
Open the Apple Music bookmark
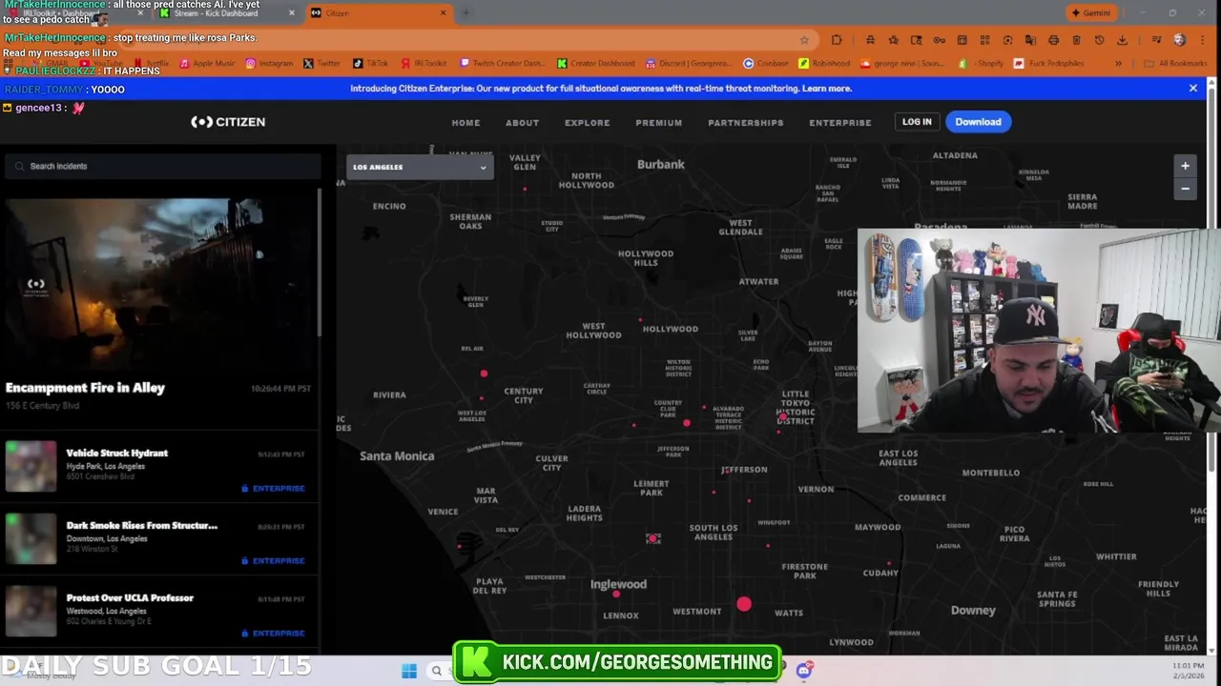coord(207,64)
